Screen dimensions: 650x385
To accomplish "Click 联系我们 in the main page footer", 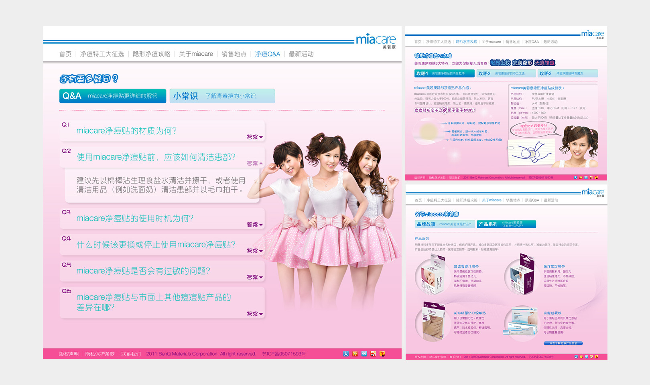I will 131,354.
